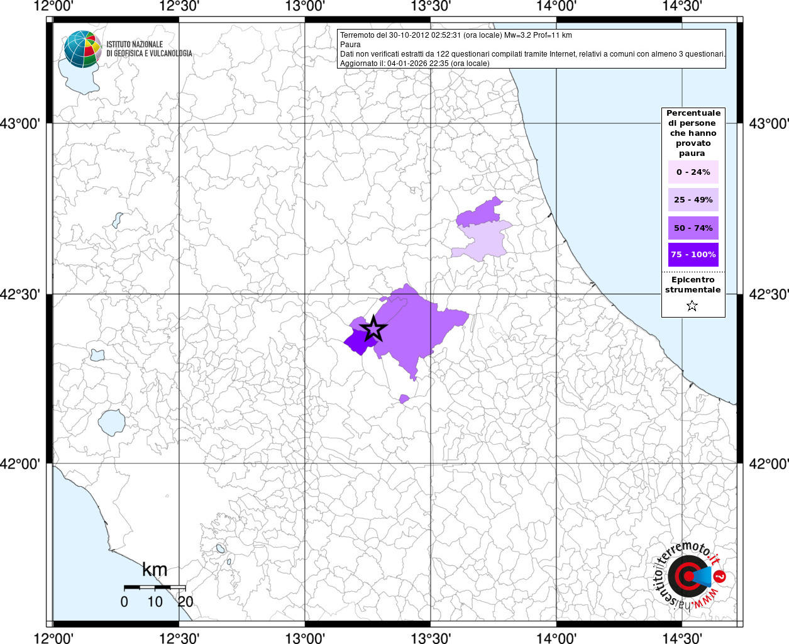Click the bottom axis label 13°00'
Image resolution: width=789 pixels, height=644 pixels.
click(x=305, y=638)
